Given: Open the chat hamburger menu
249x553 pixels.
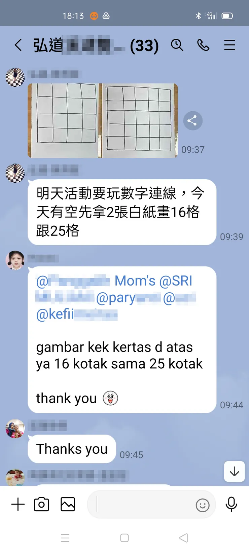Looking at the screenshot, I should click(229, 45).
